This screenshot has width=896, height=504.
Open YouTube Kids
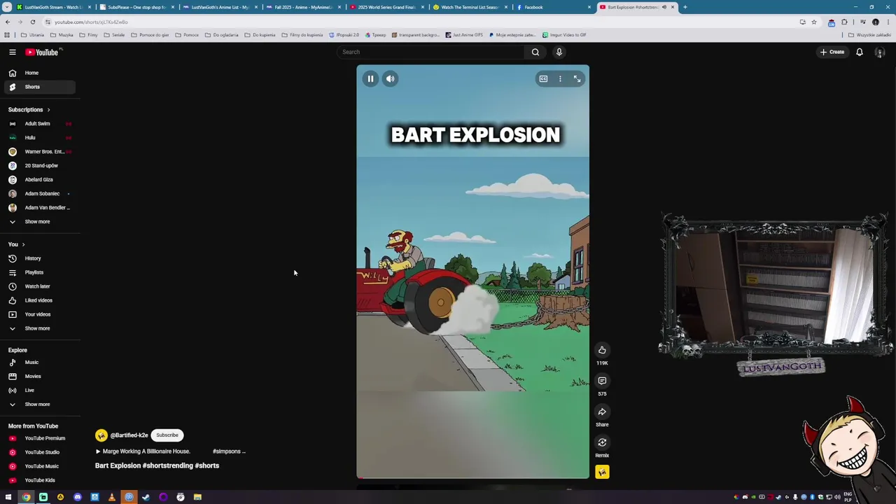click(38, 480)
